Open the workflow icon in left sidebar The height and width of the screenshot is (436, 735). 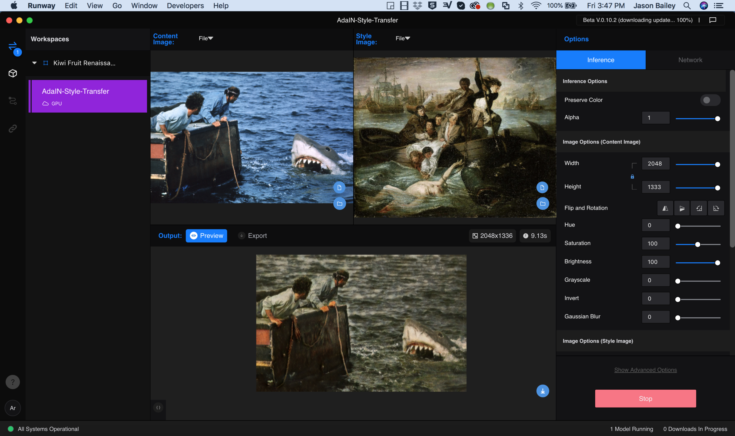pos(13,101)
